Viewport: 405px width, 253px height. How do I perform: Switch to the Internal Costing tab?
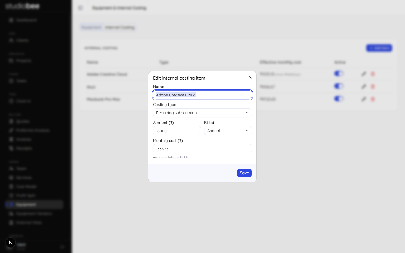coord(120,27)
